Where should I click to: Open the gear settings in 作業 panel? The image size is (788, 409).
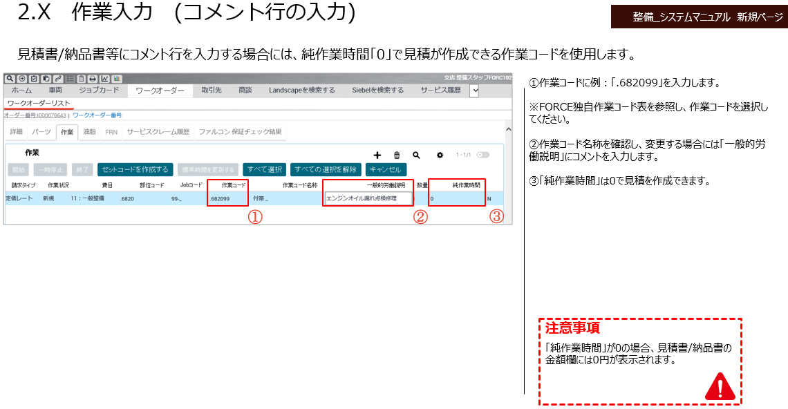440,155
